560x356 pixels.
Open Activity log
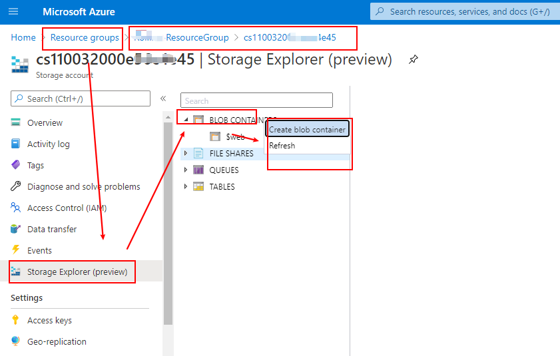pos(49,144)
